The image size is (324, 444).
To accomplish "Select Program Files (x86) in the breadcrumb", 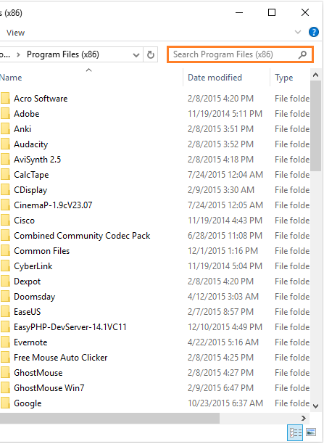I will click(x=63, y=54).
